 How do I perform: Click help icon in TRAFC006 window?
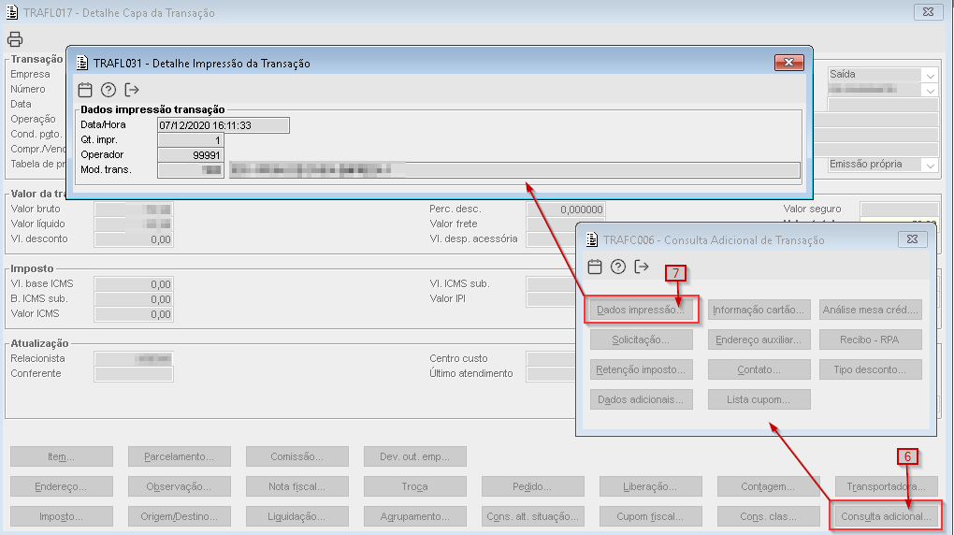coord(618,267)
